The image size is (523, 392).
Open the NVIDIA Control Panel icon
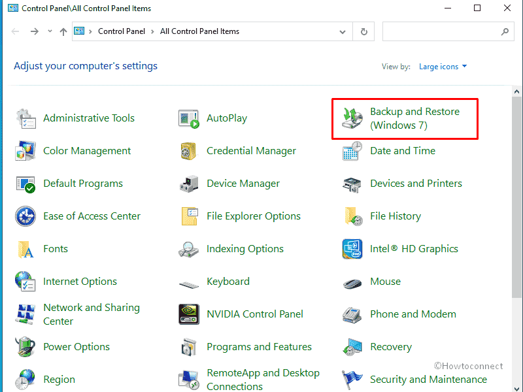[x=189, y=314]
